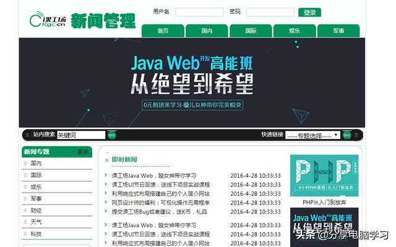Screen dimensions: 396x247
Task: Click timestamp beside 提交课工场Bug或者建议 row
Action: pos(256,212)
